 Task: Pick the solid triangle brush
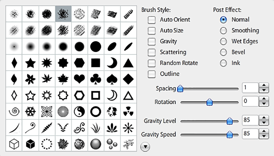128,63
